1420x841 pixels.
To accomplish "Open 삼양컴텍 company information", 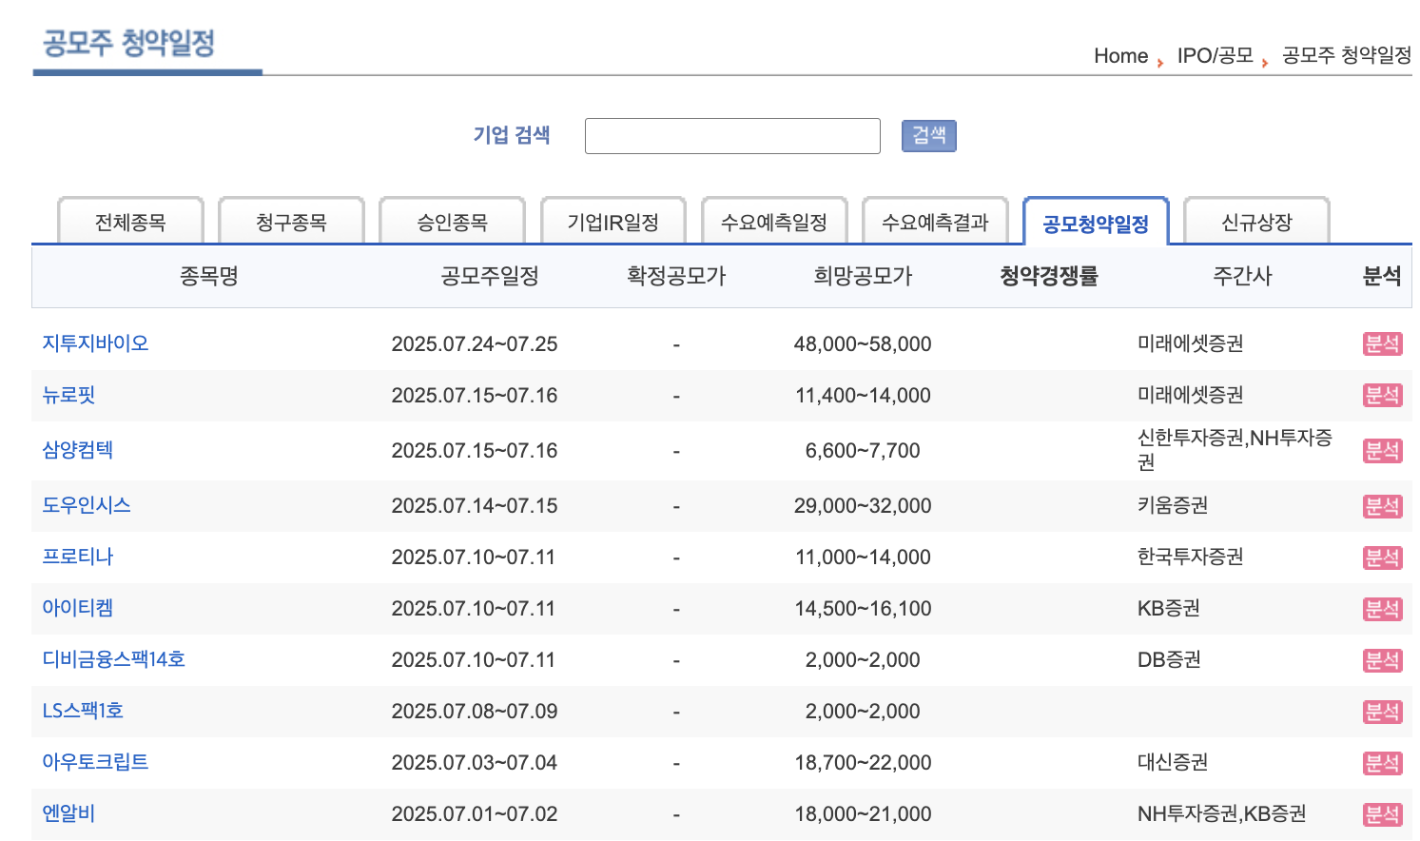I will click(x=76, y=450).
